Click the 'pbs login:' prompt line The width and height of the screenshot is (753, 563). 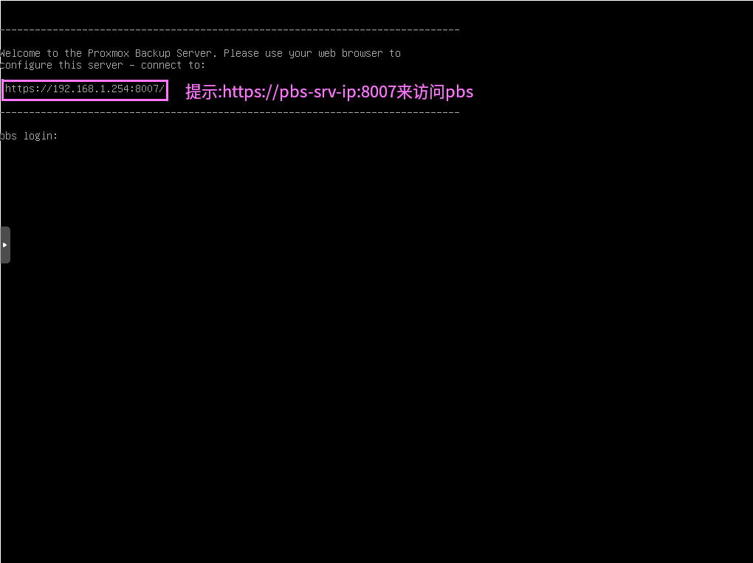[x=29, y=137]
